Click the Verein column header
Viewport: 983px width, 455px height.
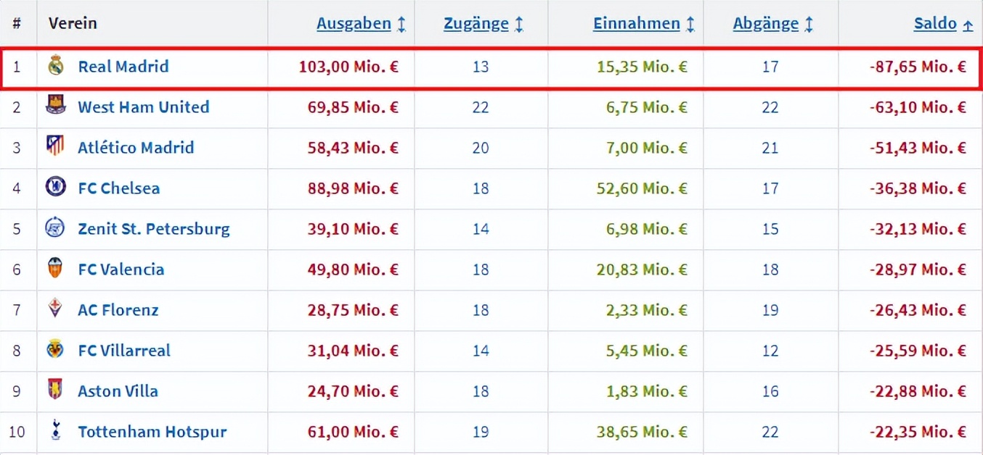(73, 23)
